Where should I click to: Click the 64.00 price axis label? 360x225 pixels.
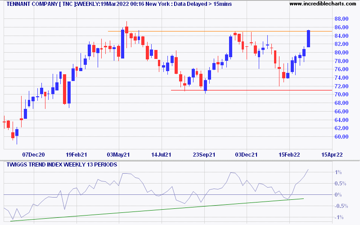point(341,120)
